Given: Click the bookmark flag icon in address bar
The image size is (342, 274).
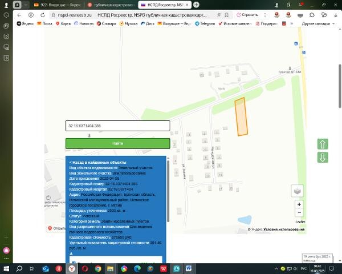Looking at the screenshot, I should coord(227,15).
